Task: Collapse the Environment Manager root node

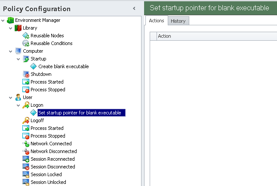Action: tap(4, 20)
